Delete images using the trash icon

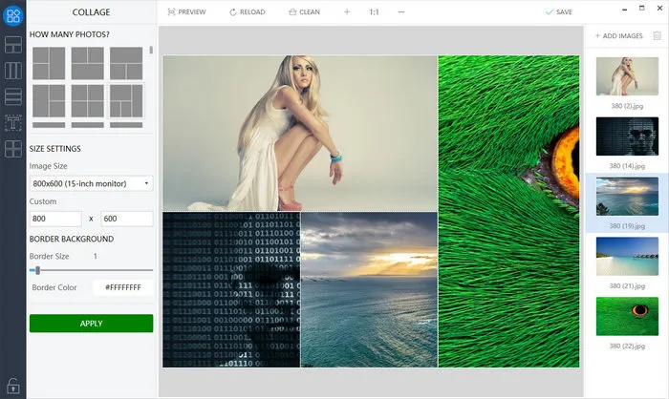[x=657, y=35]
